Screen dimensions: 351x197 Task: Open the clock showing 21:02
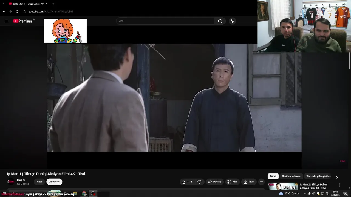click(335, 193)
